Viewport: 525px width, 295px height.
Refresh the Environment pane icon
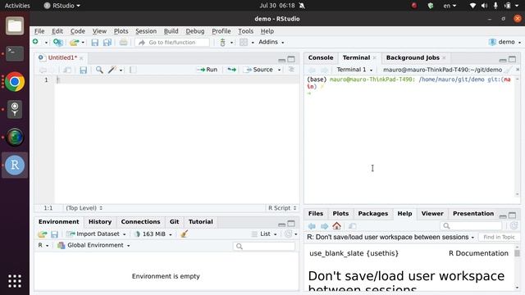pyautogui.click(x=288, y=234)
